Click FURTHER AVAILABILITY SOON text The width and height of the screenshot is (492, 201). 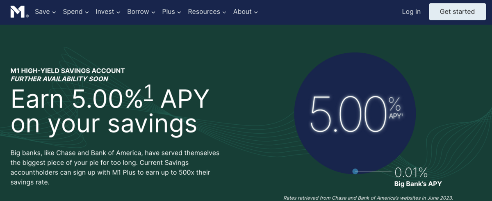pos(59,79)
